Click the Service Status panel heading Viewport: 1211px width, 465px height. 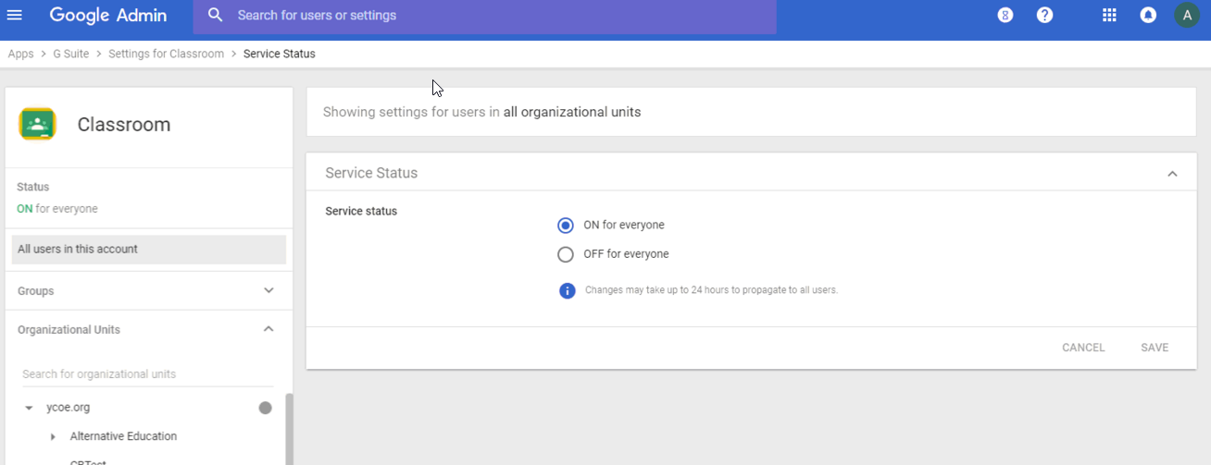[371, 173]
